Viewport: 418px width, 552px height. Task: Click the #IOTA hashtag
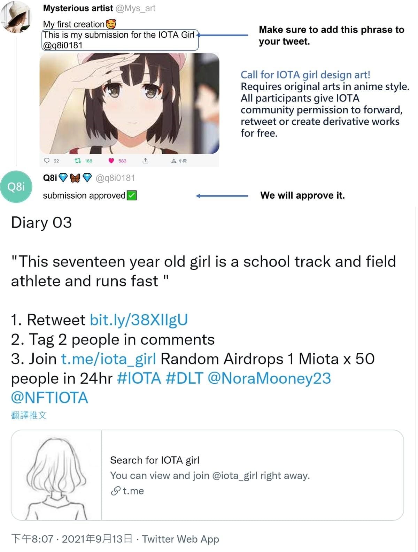(139, 378)
